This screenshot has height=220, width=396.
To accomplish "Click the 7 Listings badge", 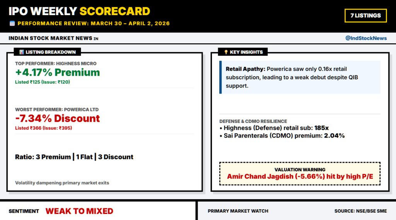I will point(365,15).
